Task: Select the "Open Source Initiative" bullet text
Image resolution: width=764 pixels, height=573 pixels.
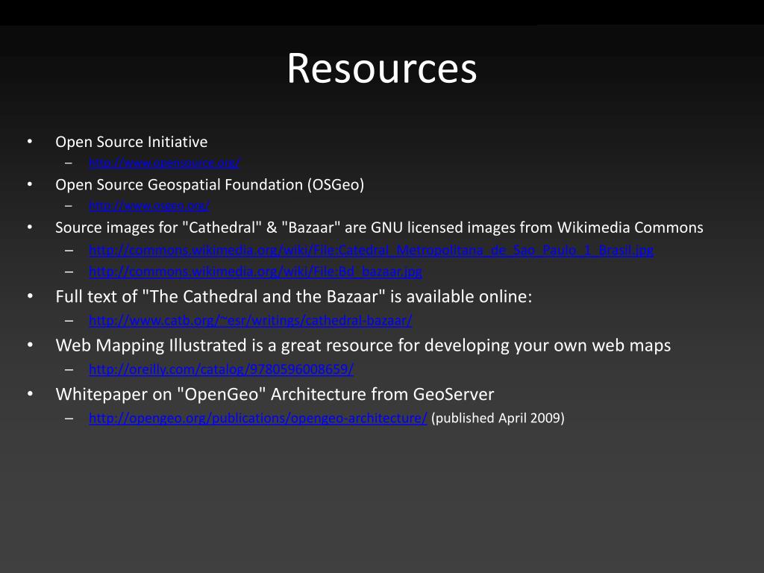Action: pyautogui.click(x=131, y=142)
